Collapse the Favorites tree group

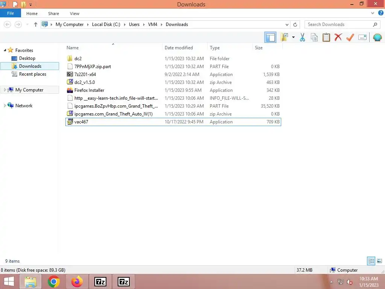5,50
